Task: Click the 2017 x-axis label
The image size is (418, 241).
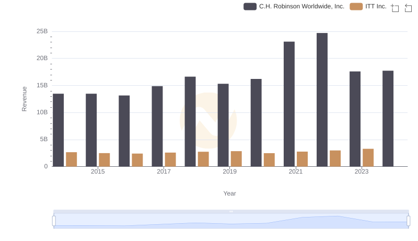Action: (164, 171)
